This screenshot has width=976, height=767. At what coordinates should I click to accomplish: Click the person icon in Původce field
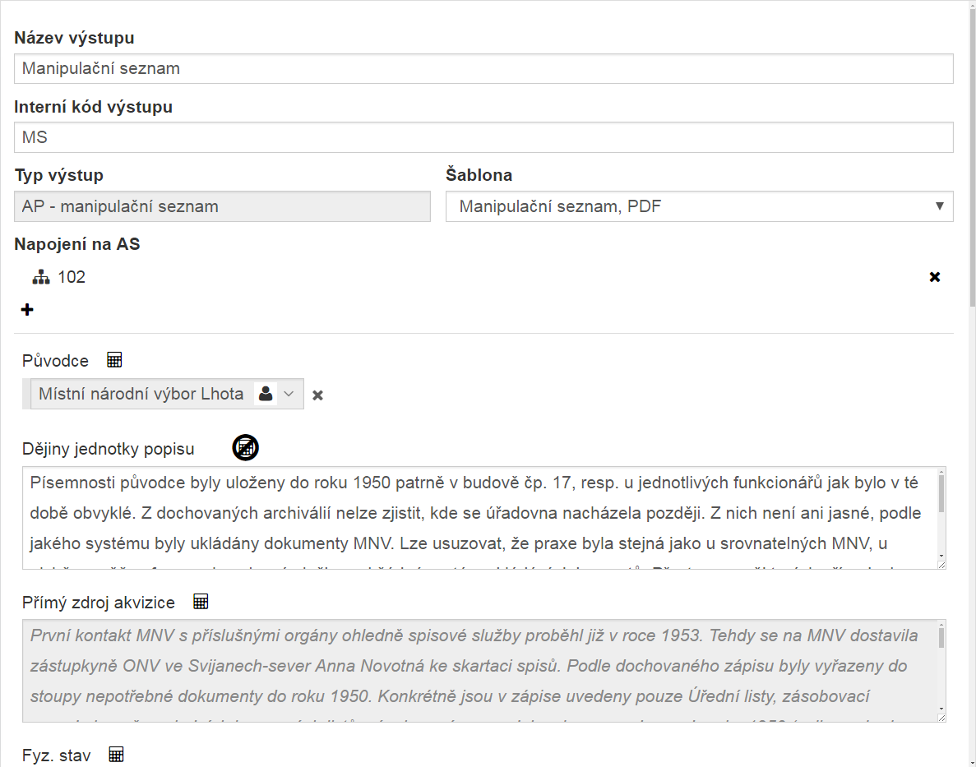266,394
